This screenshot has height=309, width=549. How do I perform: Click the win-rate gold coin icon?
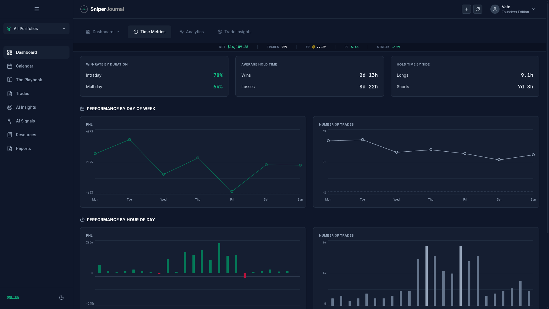pyautogui.click(x=314, y=47)
